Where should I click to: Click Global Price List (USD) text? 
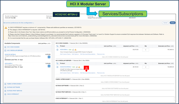[x=95, y=18]
